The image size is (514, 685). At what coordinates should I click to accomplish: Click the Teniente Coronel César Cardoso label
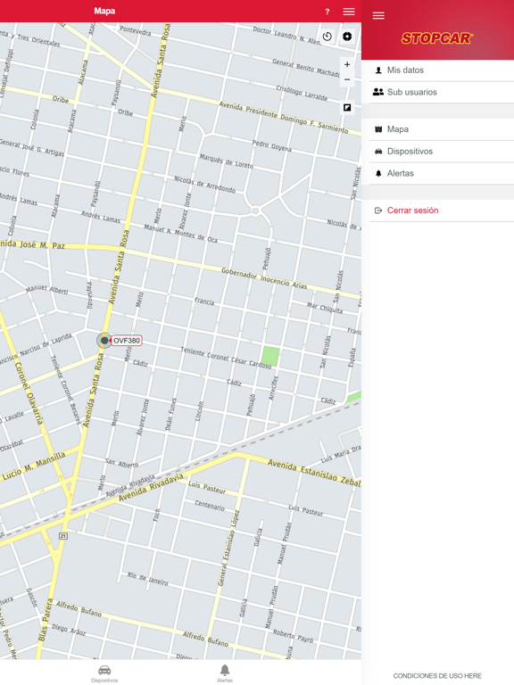point(226,358)
